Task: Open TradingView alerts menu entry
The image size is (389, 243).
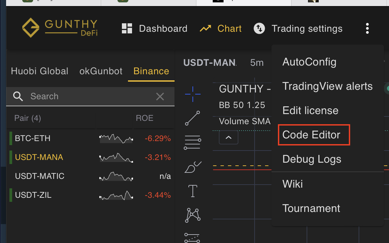Action: pyautogui.click(x=328, y=86)
